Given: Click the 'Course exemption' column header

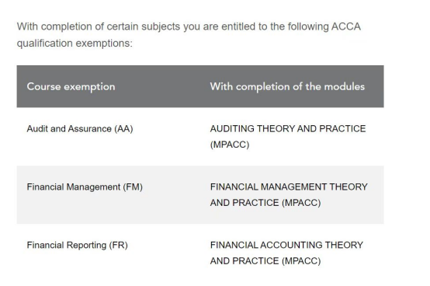Looking at the screenshot, I should (x=71, y=87).
